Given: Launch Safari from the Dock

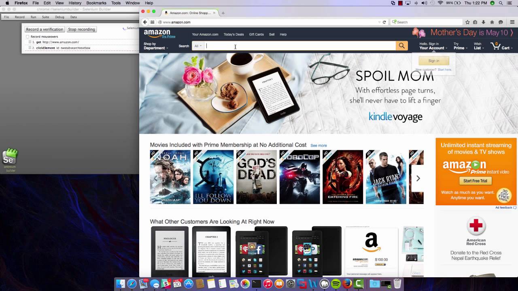Looking at the screenshot, I should pyautogui.click(x=132, y=284).
